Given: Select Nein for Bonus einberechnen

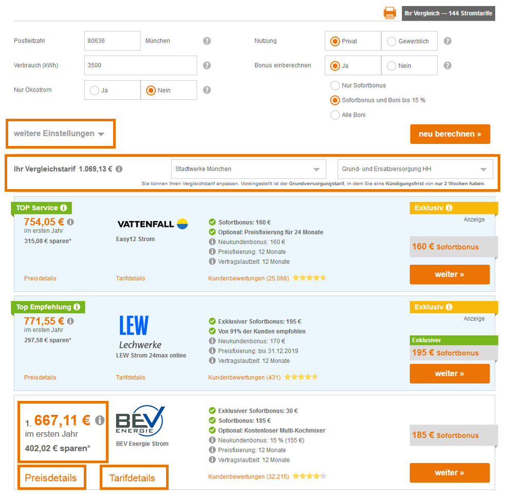Looking at the screenshot, I should (409, 66).
